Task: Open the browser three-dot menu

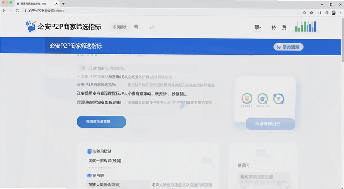Action: coord(340,13)
